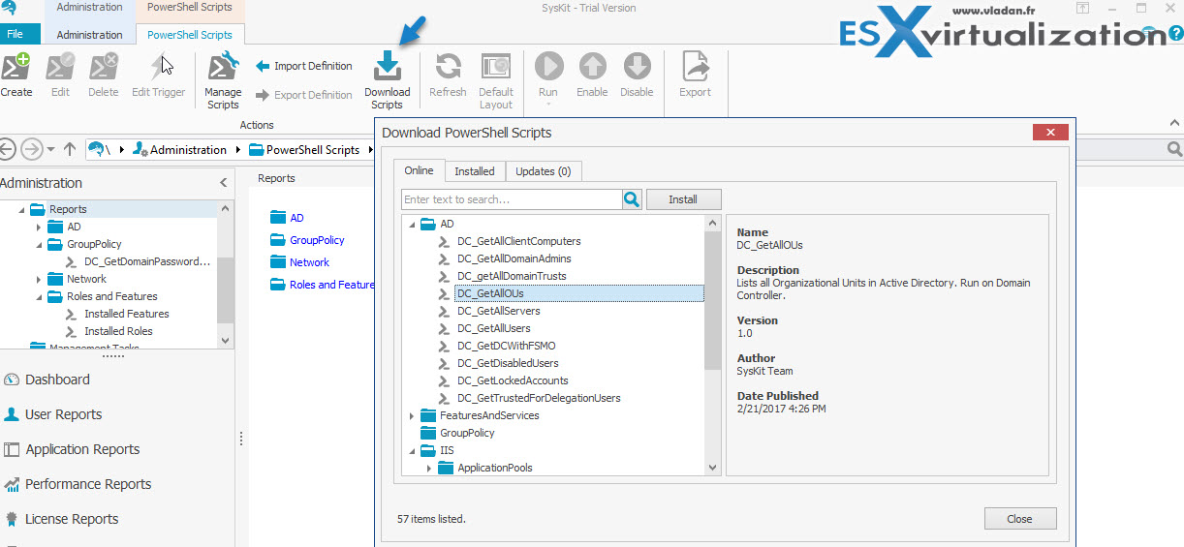Select DC_GetAllDomainAdmins script
Viewport: 1184px width, 547px height.
[x=514, y=258]
